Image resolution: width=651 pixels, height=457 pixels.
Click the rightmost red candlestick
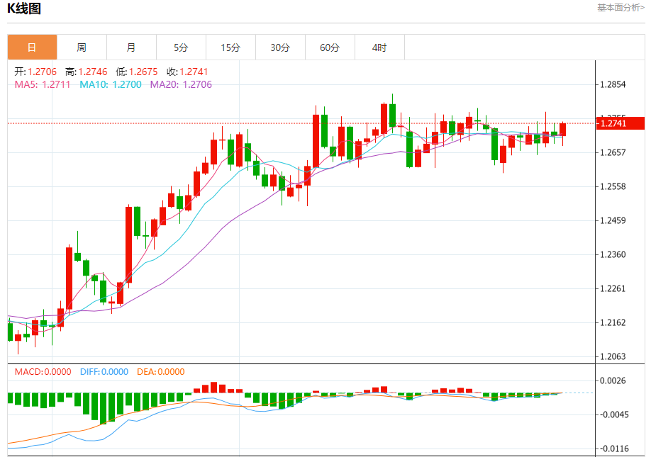(x=562, y=129)
